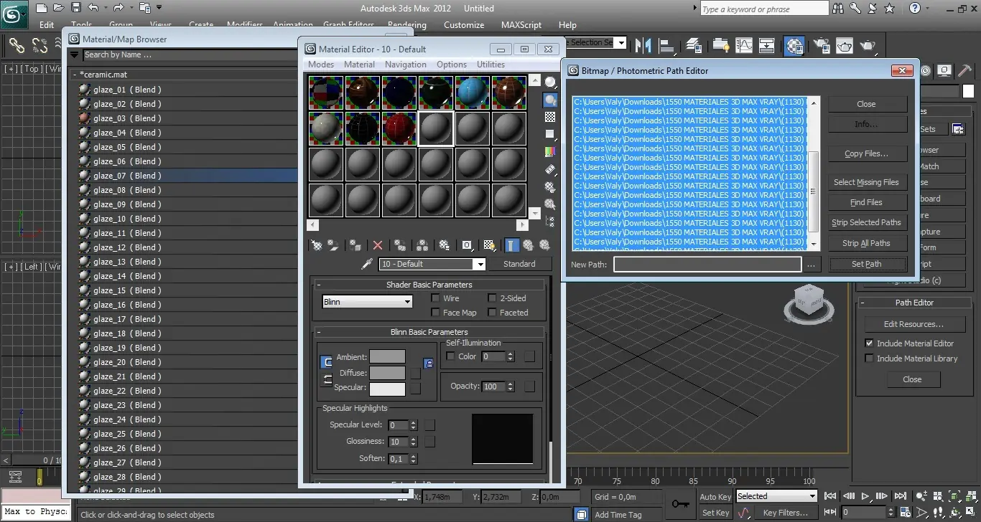This screenshot has height=522, width=981.
Task: Open the Material menu in Material Editor
Action: [359, 65]
